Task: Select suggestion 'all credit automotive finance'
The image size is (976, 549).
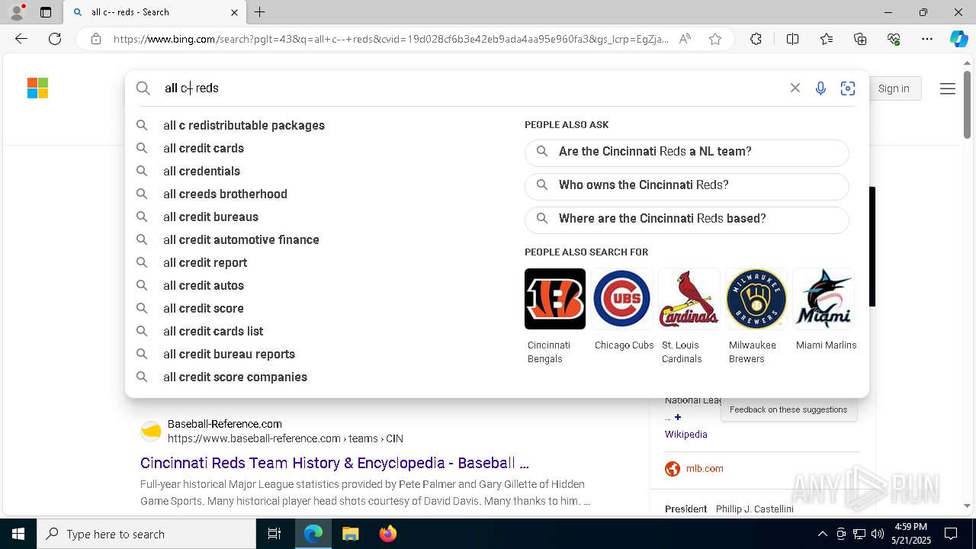Action: (x=241, y=239)
